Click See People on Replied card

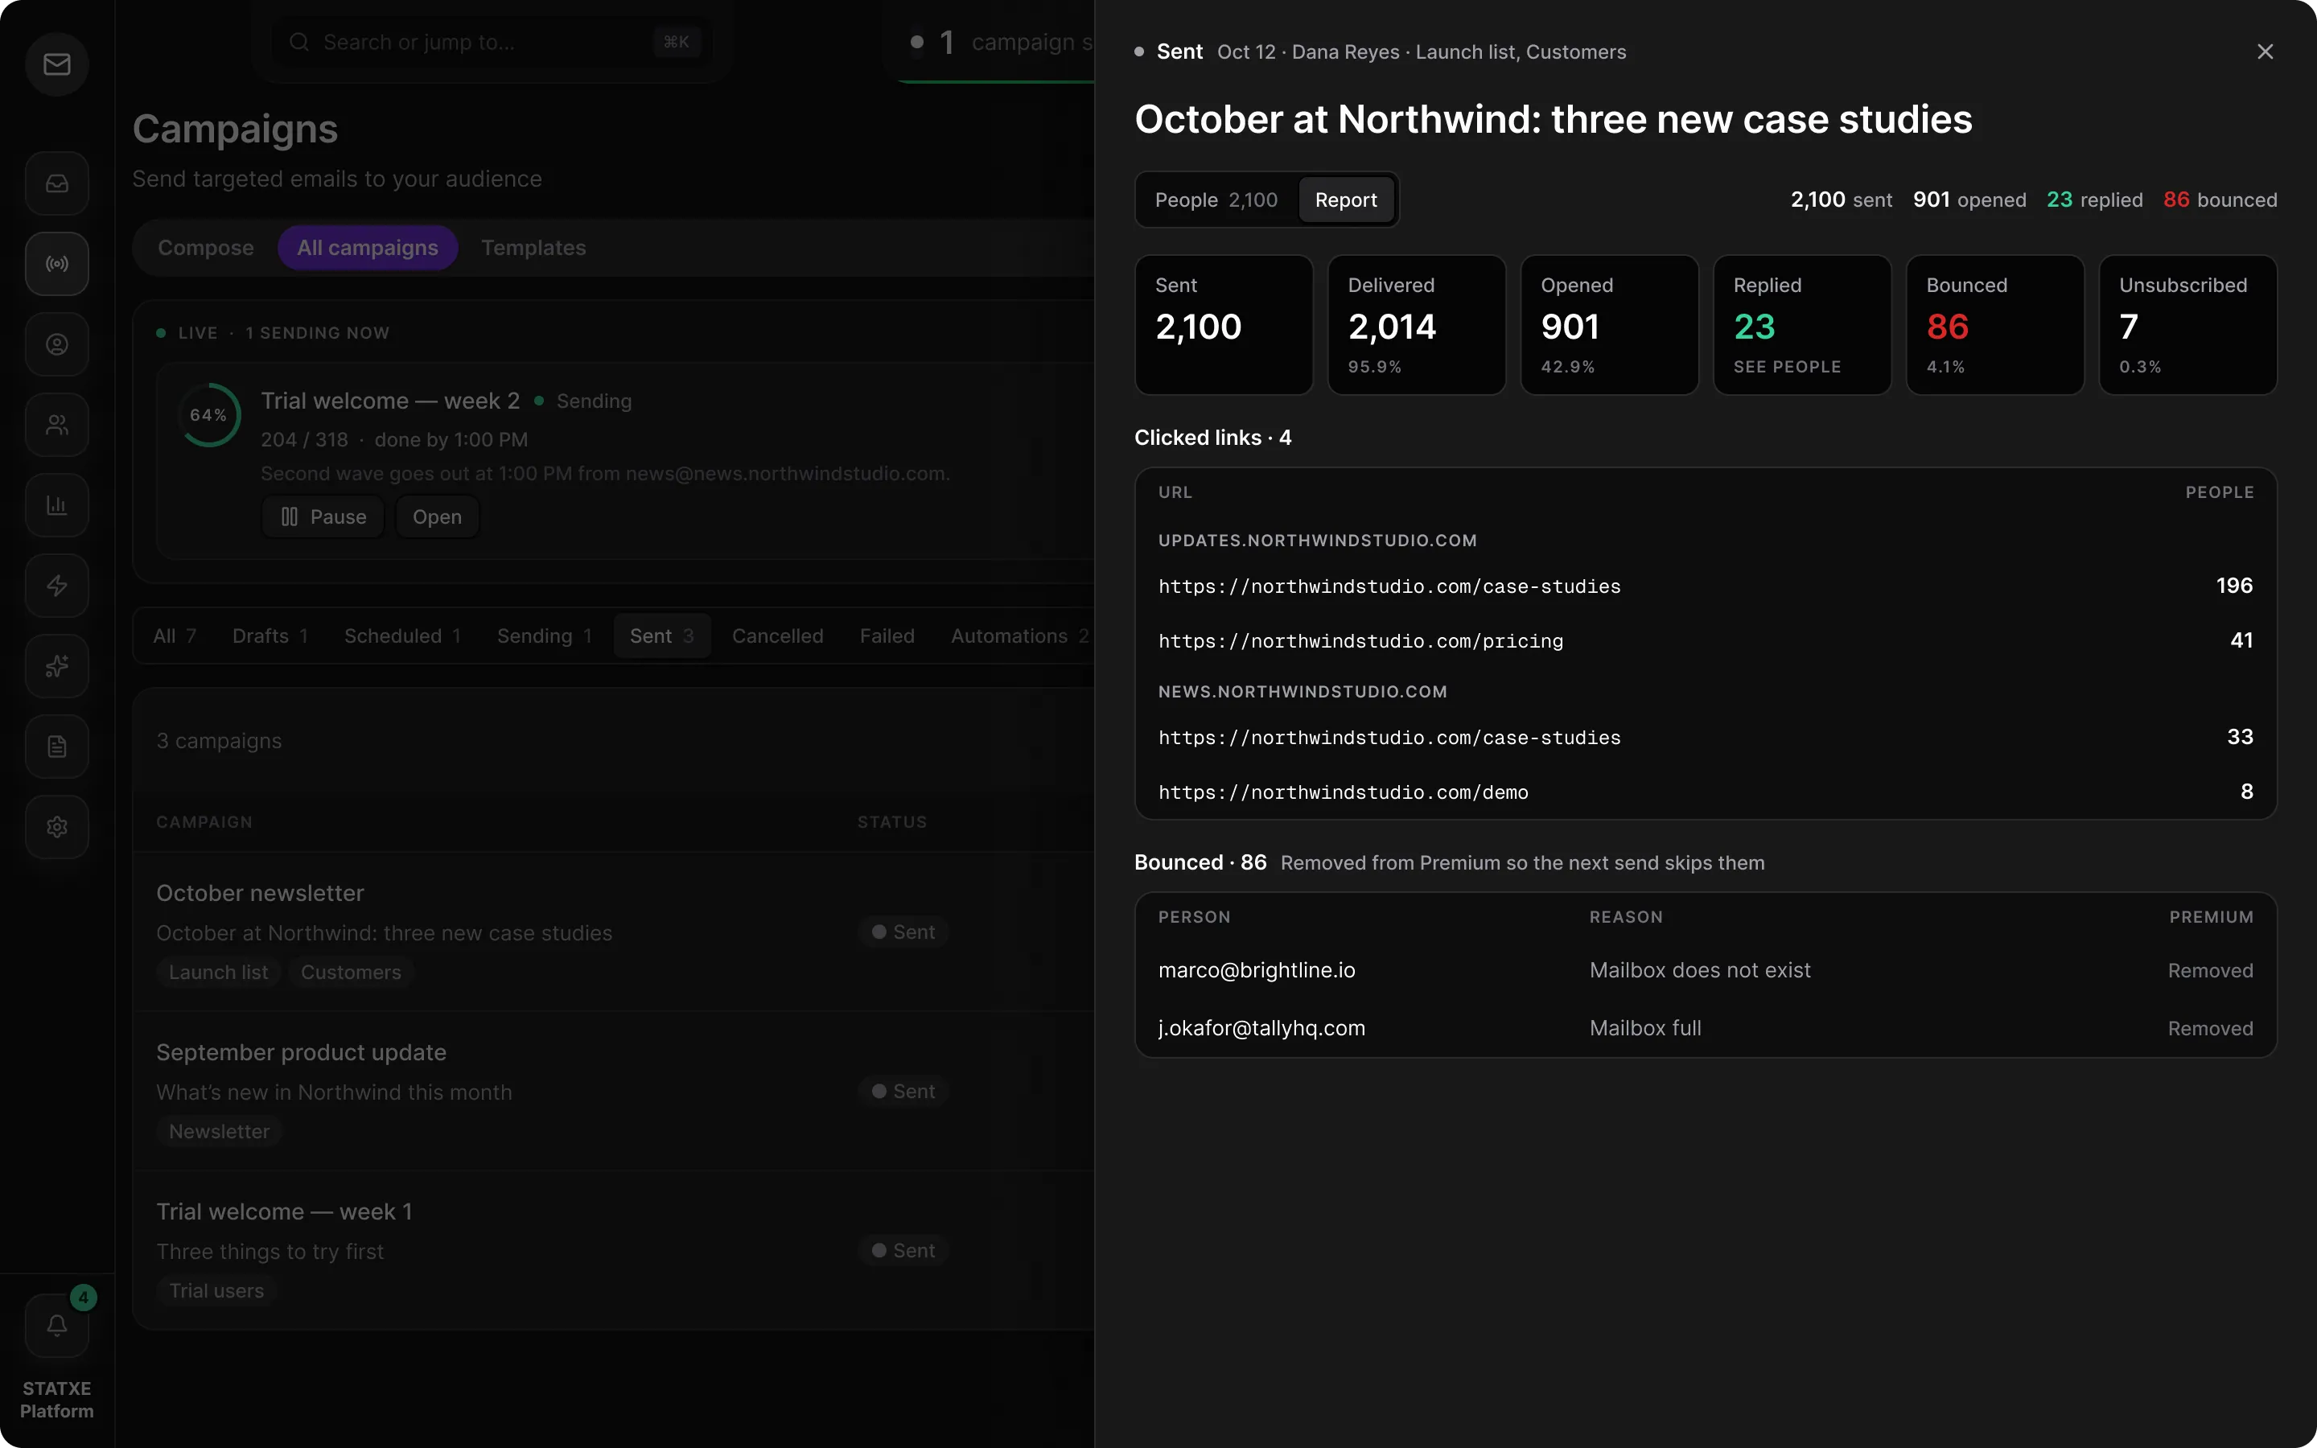click(x=1787, y=367)
